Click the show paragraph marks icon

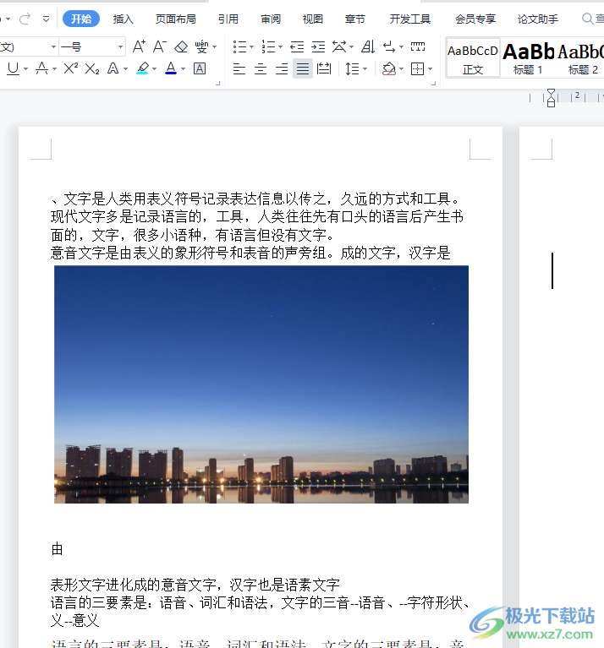[389, 46]
